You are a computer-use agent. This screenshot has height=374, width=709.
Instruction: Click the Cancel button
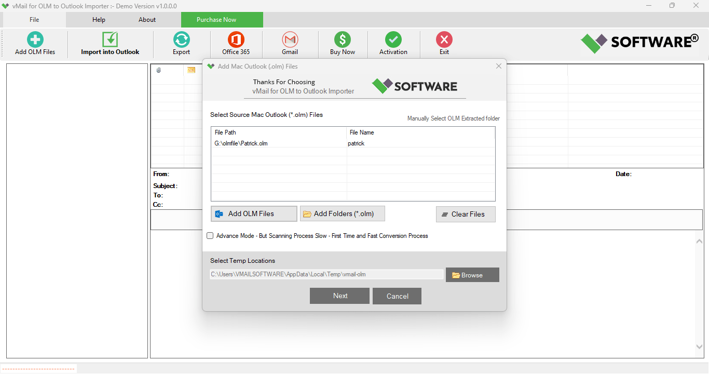point(397,296)
